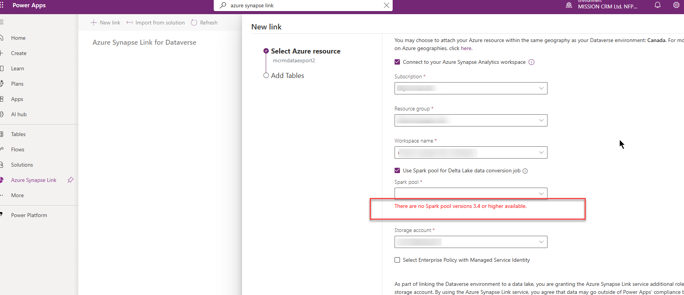Clear the search box text
This screenshot has width=684, height=295.
pyautogui.click(x=387, y=5)
